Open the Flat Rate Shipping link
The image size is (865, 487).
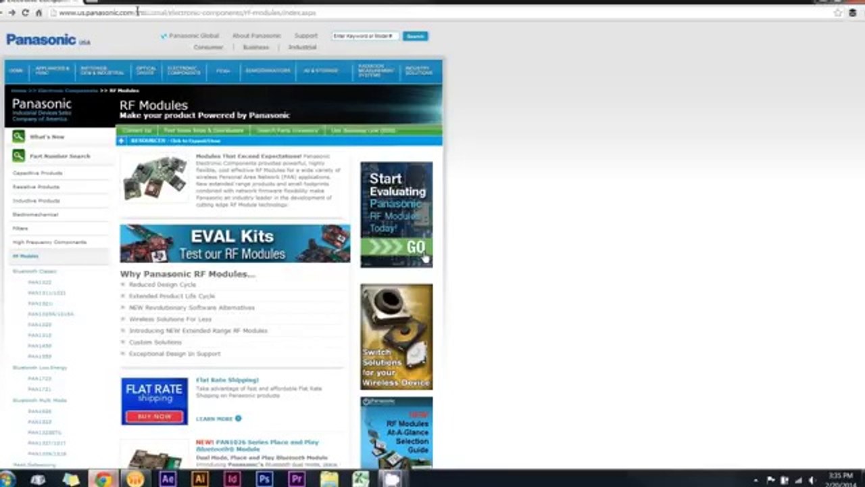tap(227, 380)
